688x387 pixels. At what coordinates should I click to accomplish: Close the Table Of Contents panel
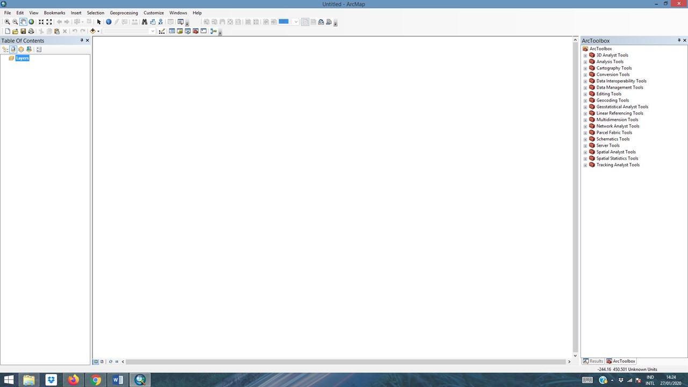(x=88, y=40)
